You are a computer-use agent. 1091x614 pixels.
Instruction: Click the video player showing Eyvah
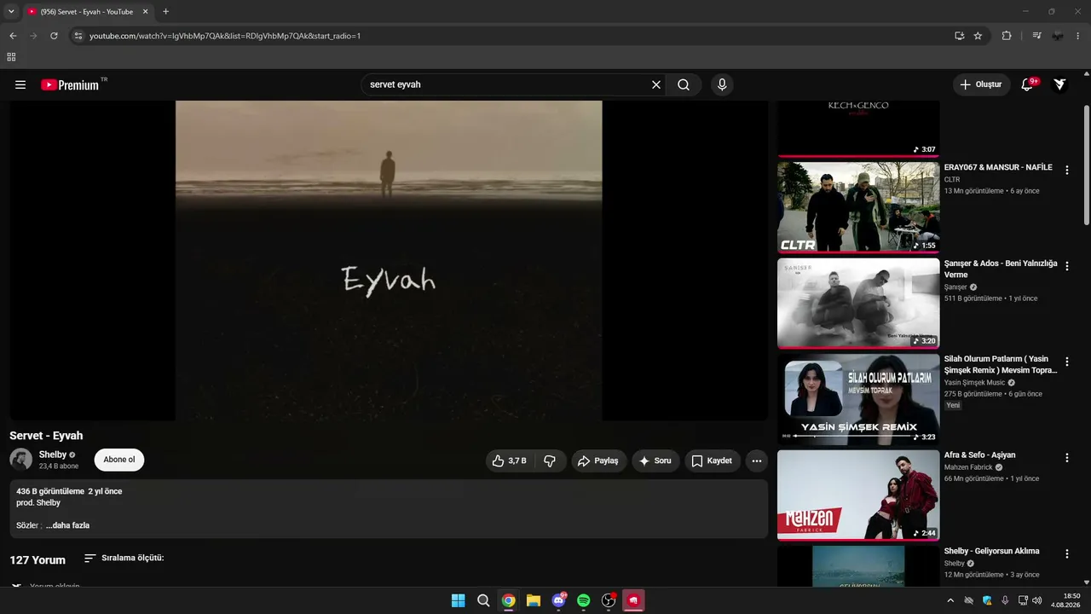tap(389, 260)
